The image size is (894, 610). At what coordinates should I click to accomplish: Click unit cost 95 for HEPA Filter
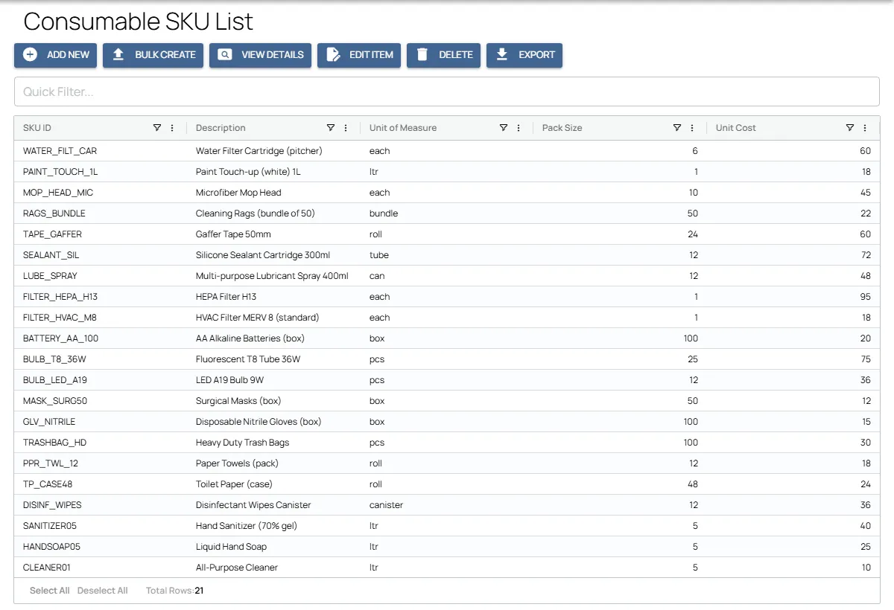(793, 297)
